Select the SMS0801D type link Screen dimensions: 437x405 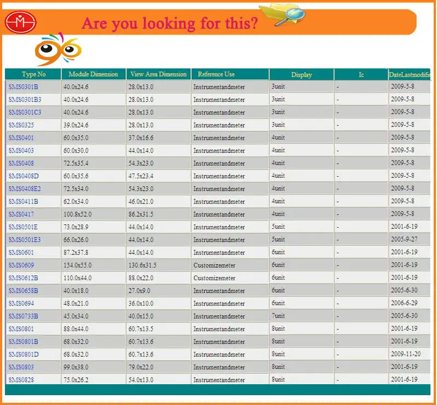pyautogui.click(x=24, y=355)
